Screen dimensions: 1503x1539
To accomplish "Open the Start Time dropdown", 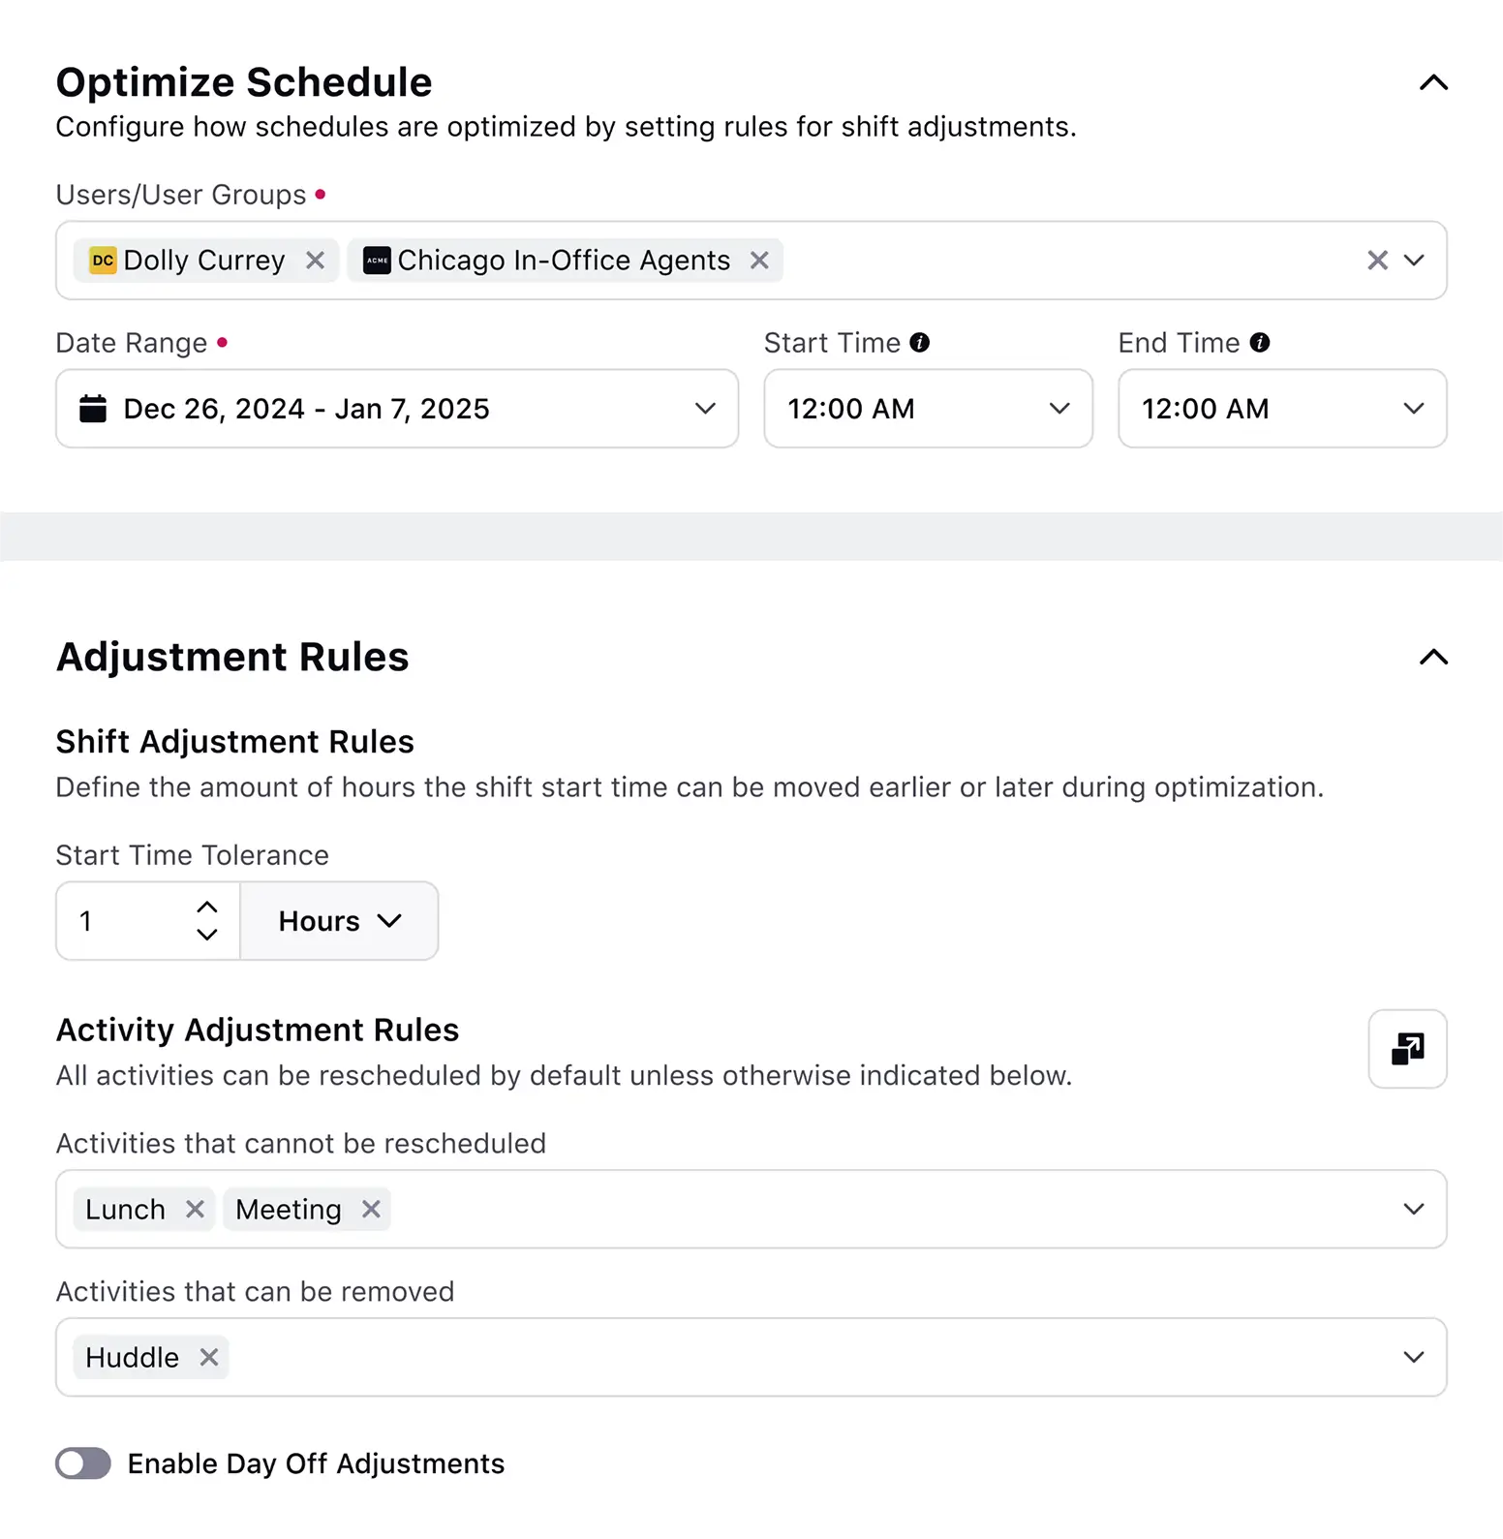I will 928,409.
